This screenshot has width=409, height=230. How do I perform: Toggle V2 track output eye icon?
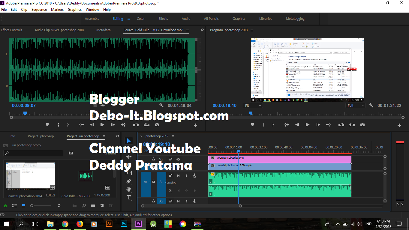point(179,159)
